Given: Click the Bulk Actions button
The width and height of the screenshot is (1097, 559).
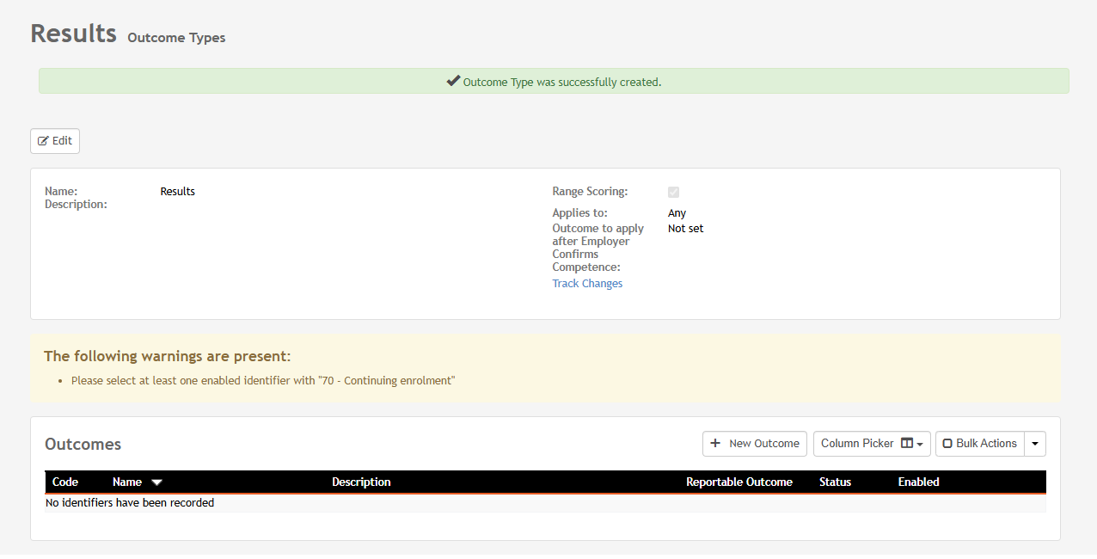Looking at the screenshot, I should coord(980,444).
